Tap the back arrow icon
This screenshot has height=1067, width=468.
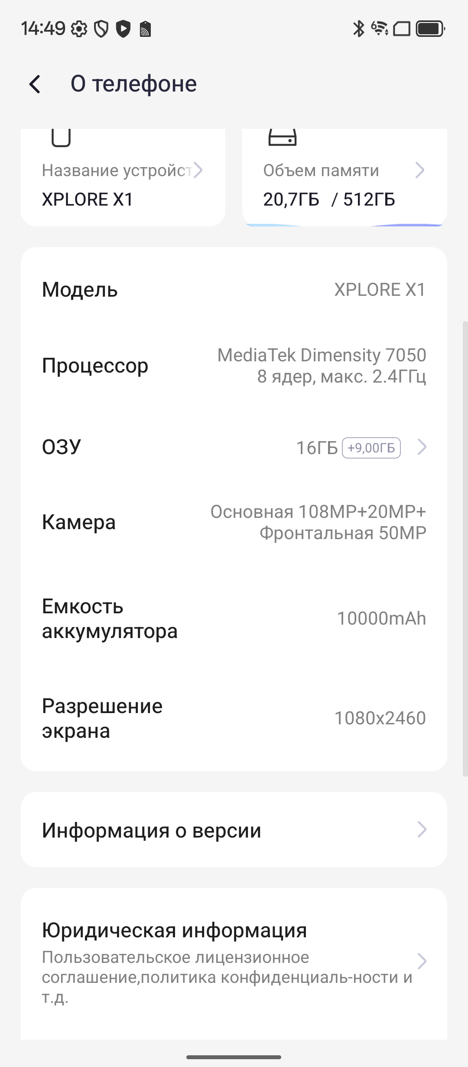[35, 84]
